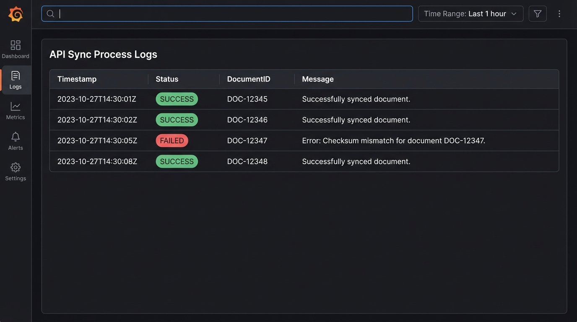Click the magnifying glass search icon

click(x=50, y=13)
